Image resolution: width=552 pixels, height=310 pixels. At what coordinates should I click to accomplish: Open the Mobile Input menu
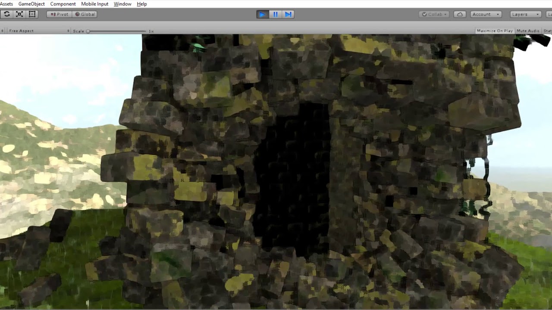95,4
